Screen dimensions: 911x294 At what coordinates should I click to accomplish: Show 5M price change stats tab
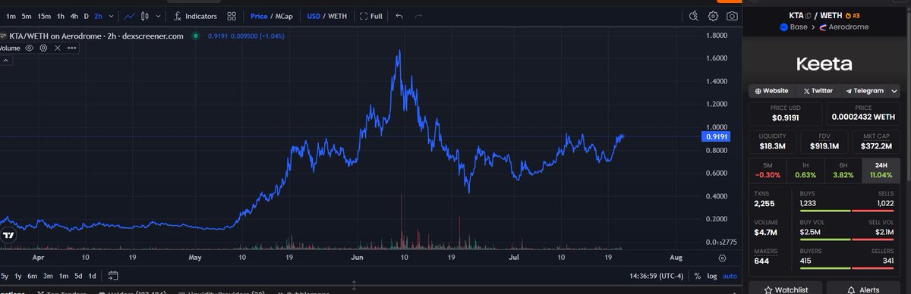coord(768,171)
